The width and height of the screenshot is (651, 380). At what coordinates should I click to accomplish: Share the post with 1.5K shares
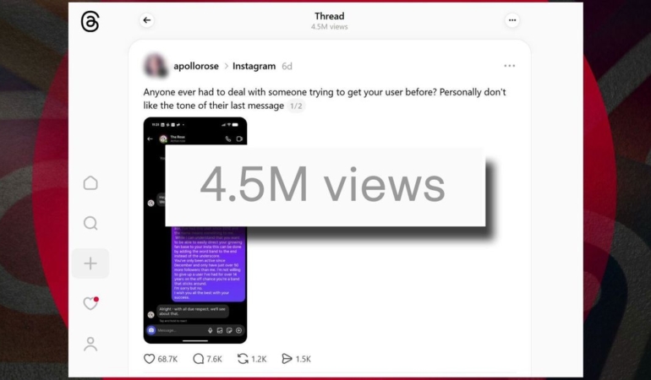point(297,359)
